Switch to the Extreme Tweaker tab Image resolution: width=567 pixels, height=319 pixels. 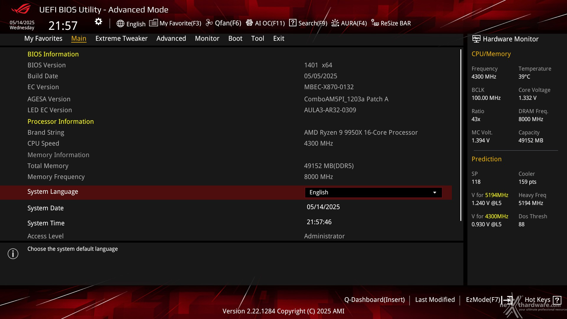[x=121, y=38]
